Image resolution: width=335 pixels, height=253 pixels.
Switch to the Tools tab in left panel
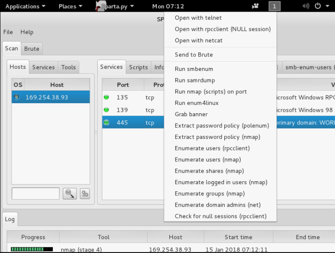68,67
